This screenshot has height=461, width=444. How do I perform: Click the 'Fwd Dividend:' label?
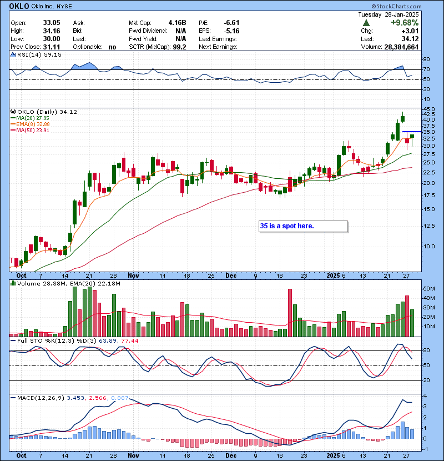point(148,31)
